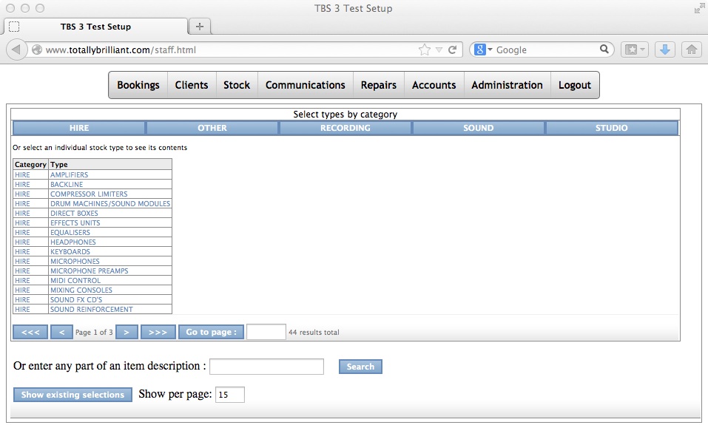This screenshot has height=425, width=708.
Task: Select the STUDIO category tab
Action: (x=611, y=128)
